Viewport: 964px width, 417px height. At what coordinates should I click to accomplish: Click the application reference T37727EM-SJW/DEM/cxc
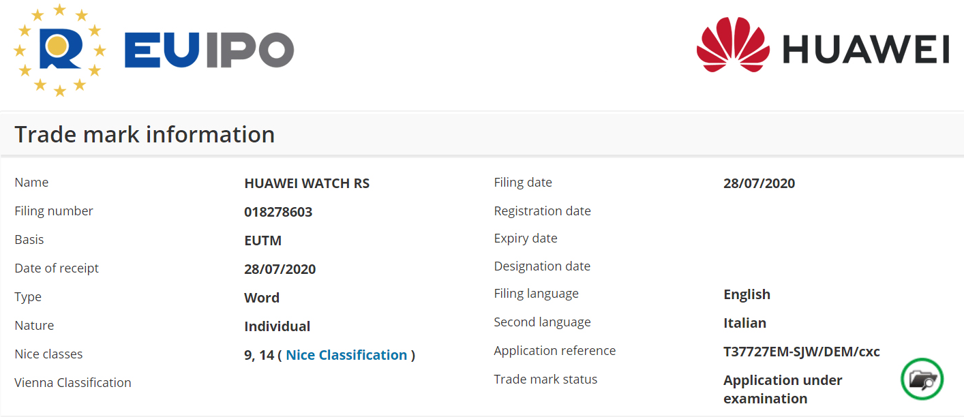(801, 352)
